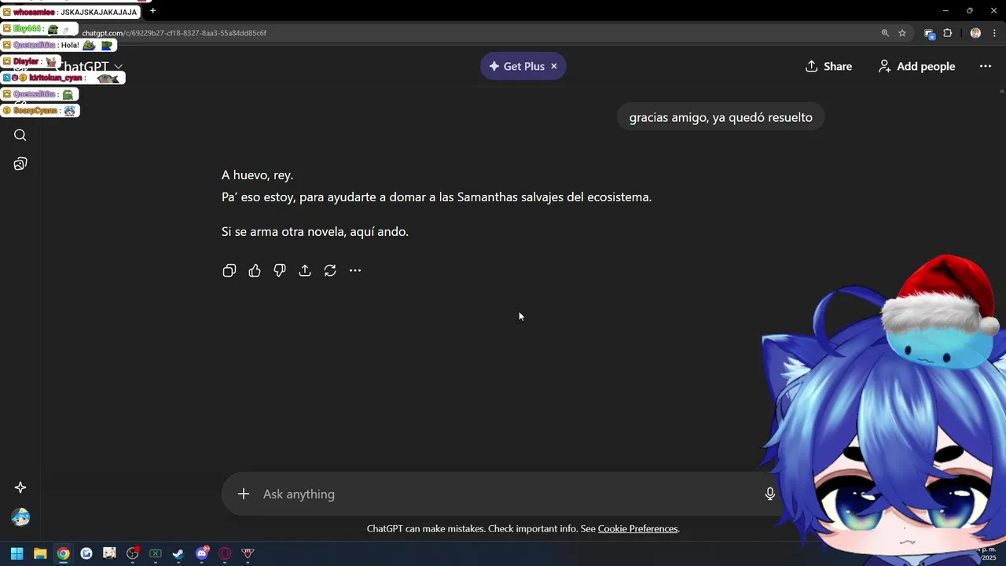Open File Explorer from taskbar

[x=40, y=553]
